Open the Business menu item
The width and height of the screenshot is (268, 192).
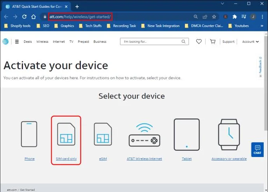(100, 42)
